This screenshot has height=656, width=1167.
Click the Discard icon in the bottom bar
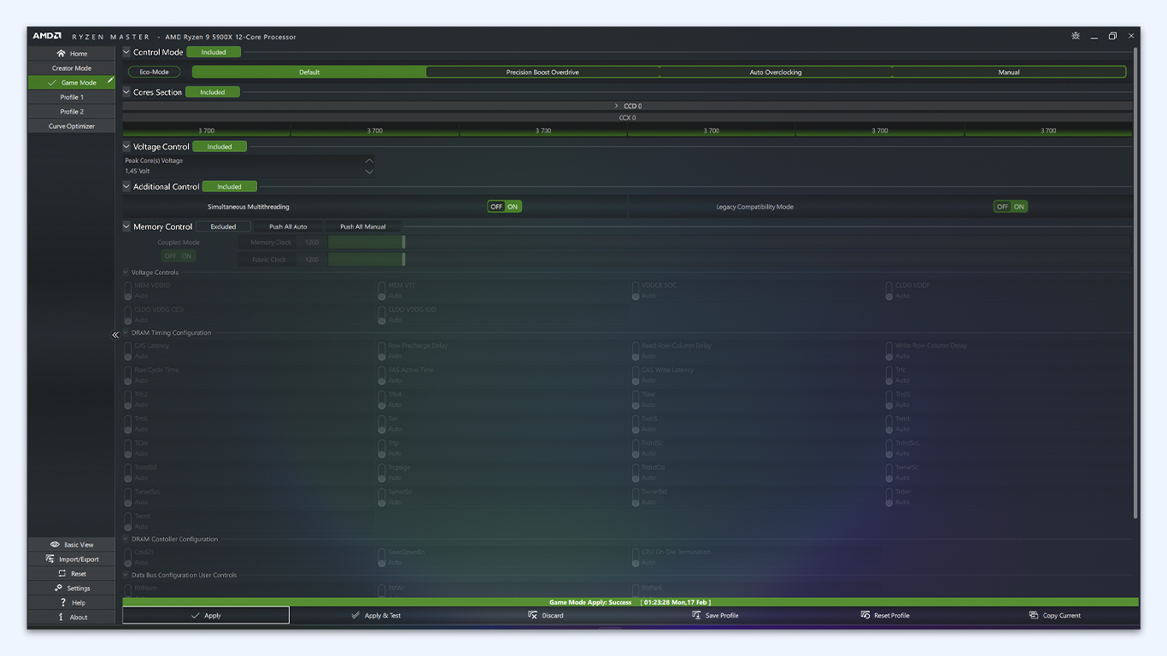(x=533, y=615)
